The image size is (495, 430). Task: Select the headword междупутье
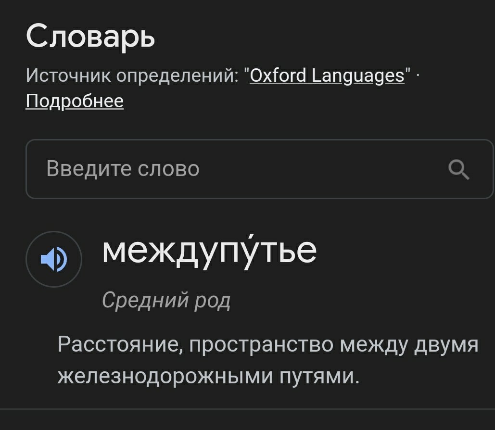tap(209, 252)
